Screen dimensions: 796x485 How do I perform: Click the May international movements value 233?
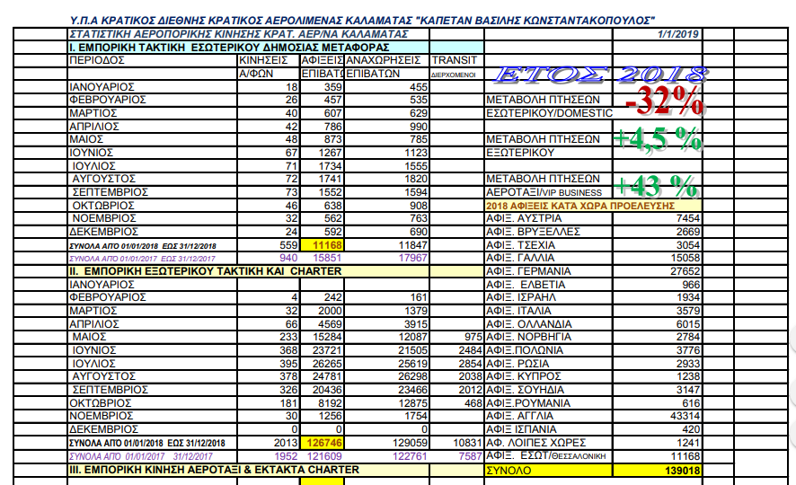289,337
